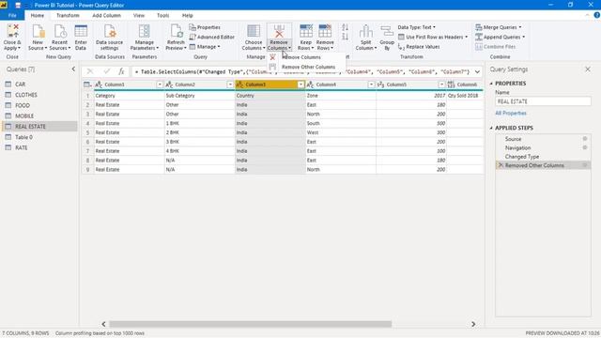Click the horizontal scrollbar thumb
Viewport: 601px width, 338px height.
point(251,324)
